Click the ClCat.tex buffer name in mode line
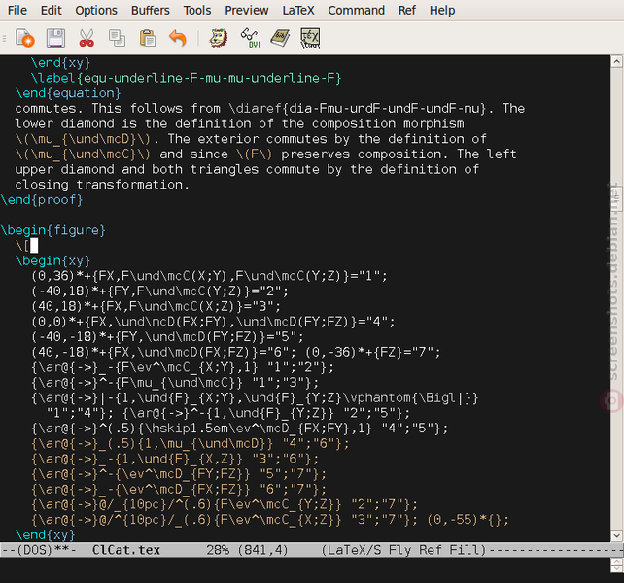 125,550
